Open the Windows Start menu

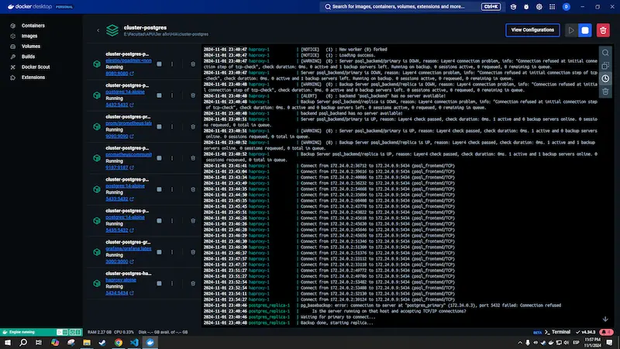point(8,343)
